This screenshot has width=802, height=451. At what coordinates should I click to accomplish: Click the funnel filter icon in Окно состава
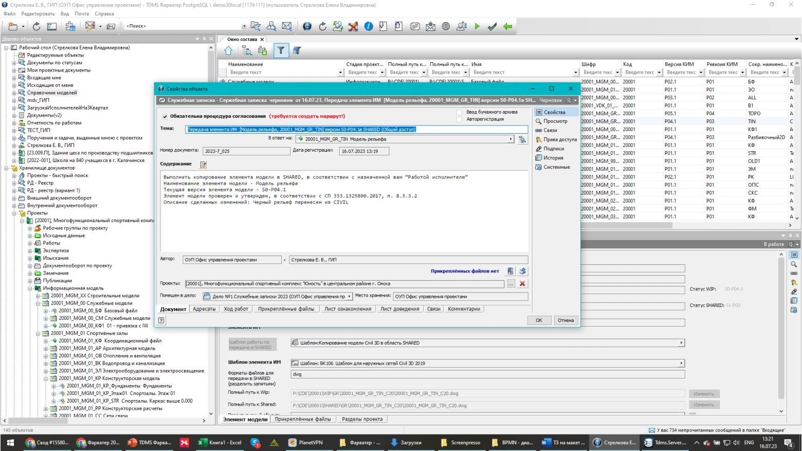(x=281, y=50)
